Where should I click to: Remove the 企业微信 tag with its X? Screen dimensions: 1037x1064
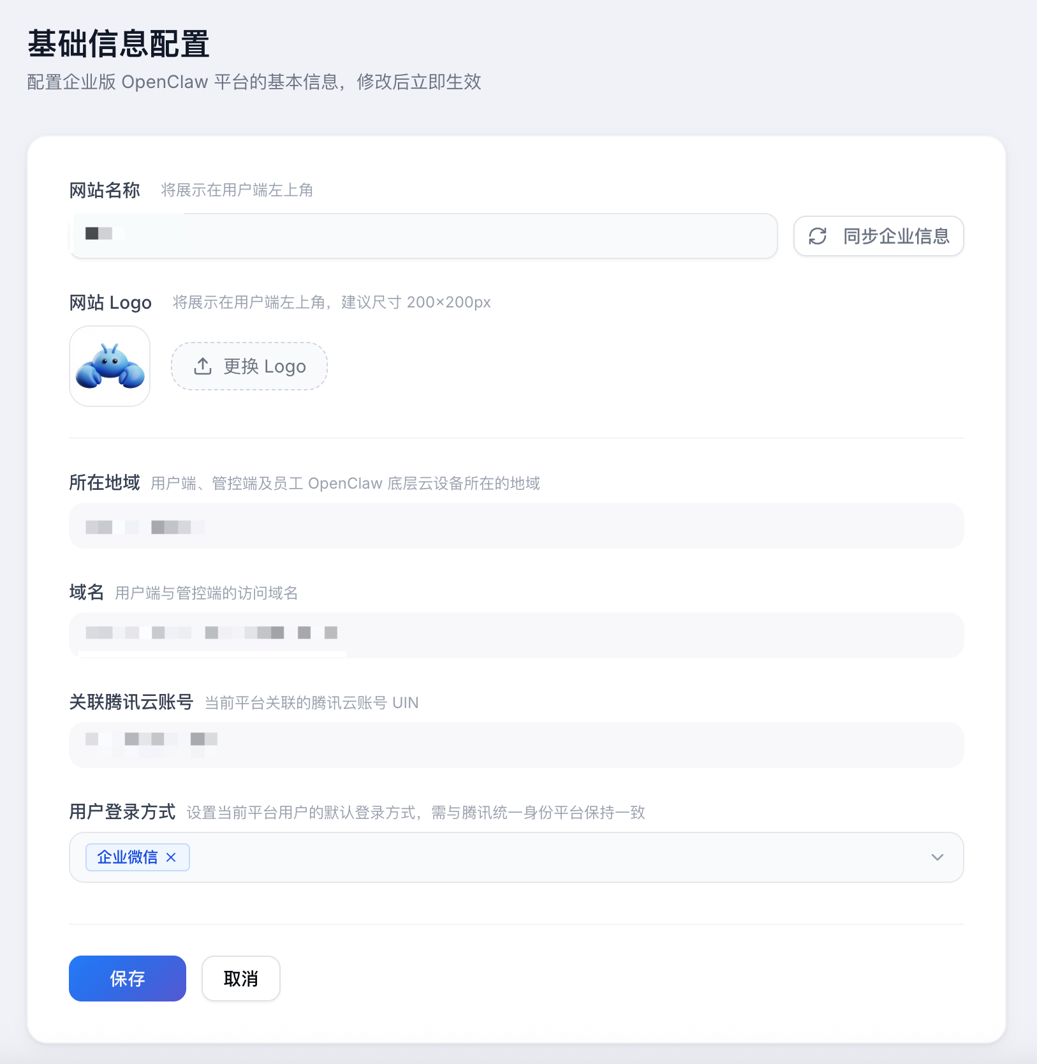[171, 857]
